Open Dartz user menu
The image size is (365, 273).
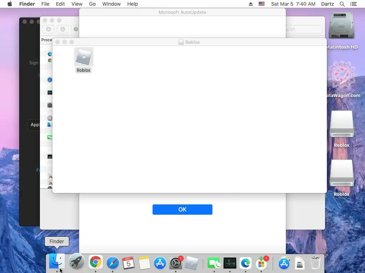pyautogui.click(x=327, y=4)
